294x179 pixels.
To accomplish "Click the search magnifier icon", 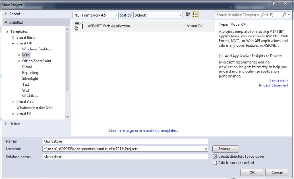I will pyautogui.click(x=284, y=15).
